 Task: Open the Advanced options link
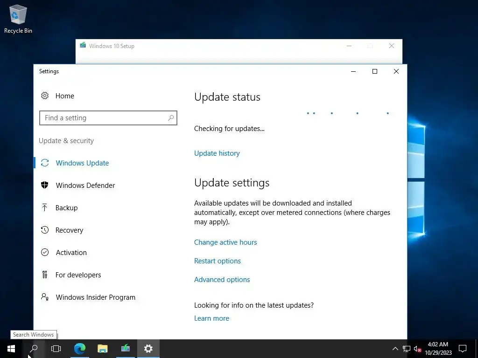(x=222, y=280)
